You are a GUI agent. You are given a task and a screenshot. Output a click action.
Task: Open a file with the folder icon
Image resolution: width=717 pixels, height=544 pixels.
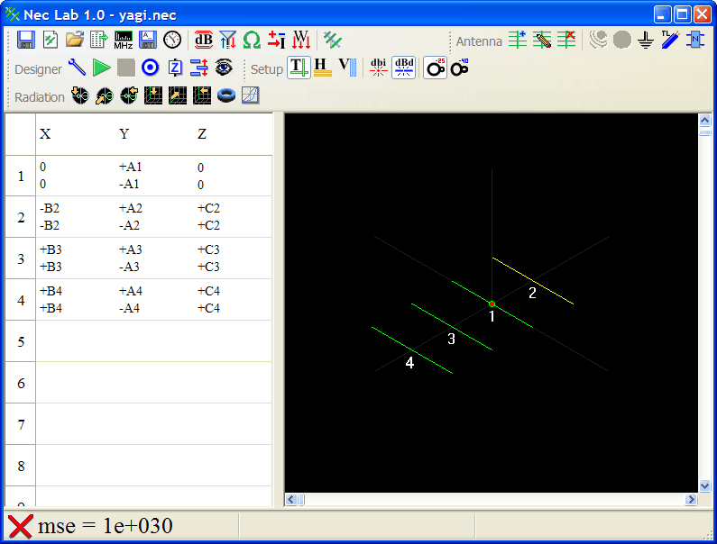click(75, 41)
